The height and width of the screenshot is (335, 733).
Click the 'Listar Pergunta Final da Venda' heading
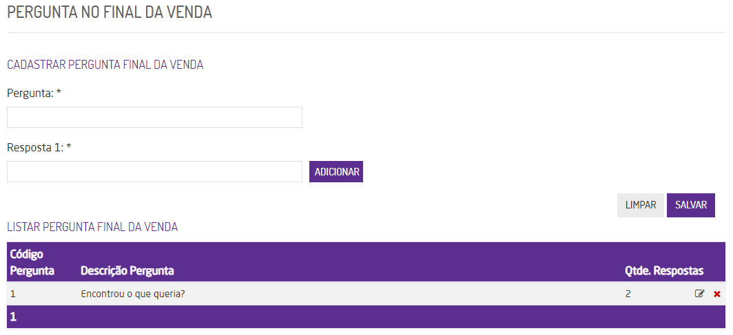[x=92, y=226]
